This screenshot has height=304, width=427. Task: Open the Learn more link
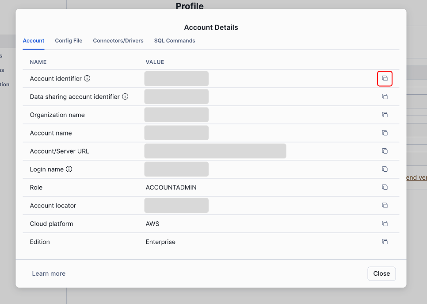click(x=49, y=273)
